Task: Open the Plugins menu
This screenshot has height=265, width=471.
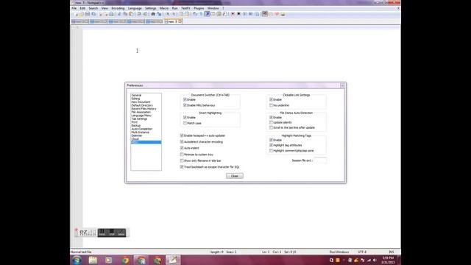Action: tap(199, 8)
